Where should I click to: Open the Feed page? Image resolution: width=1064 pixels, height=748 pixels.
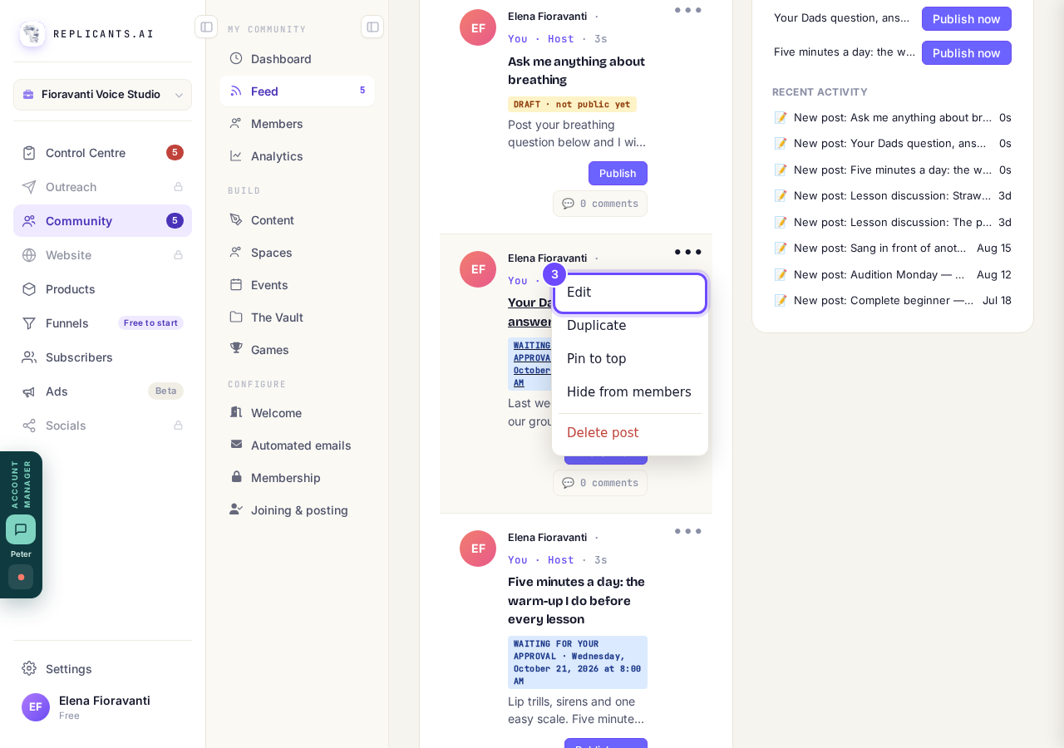point(297,91)
